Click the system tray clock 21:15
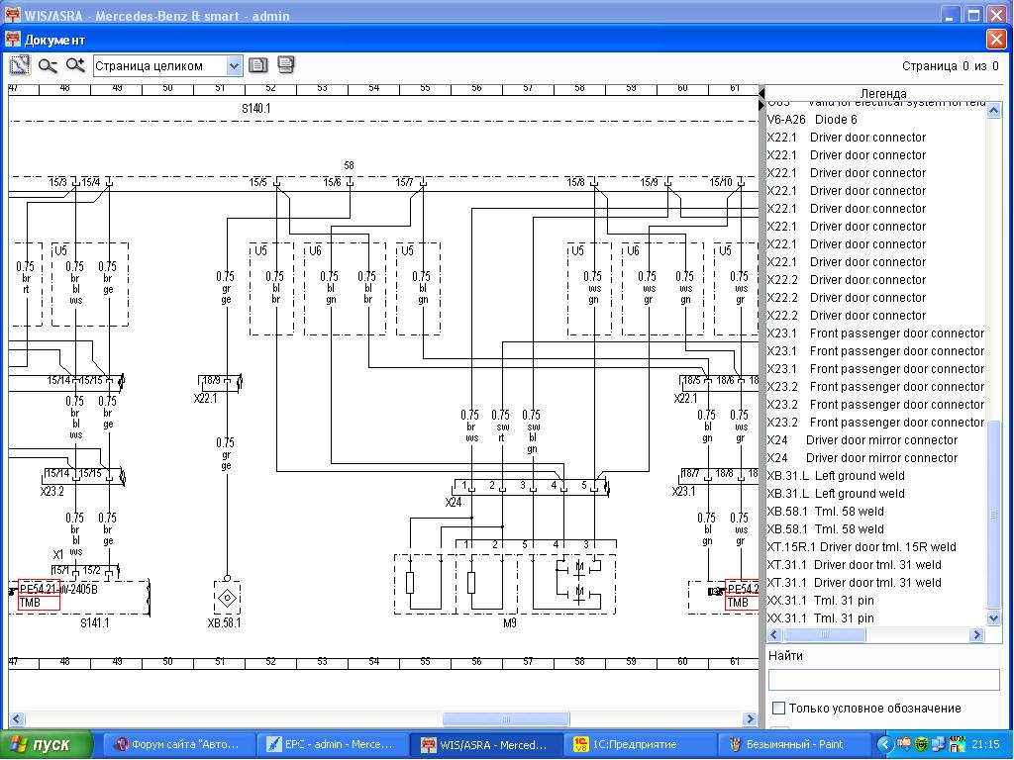1014x760 pixels. (985, 744)
